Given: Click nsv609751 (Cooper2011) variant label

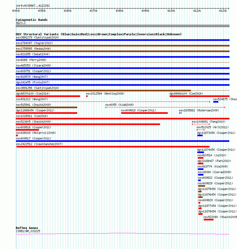Looking at the screenshot, I should (x=34, y=71).
